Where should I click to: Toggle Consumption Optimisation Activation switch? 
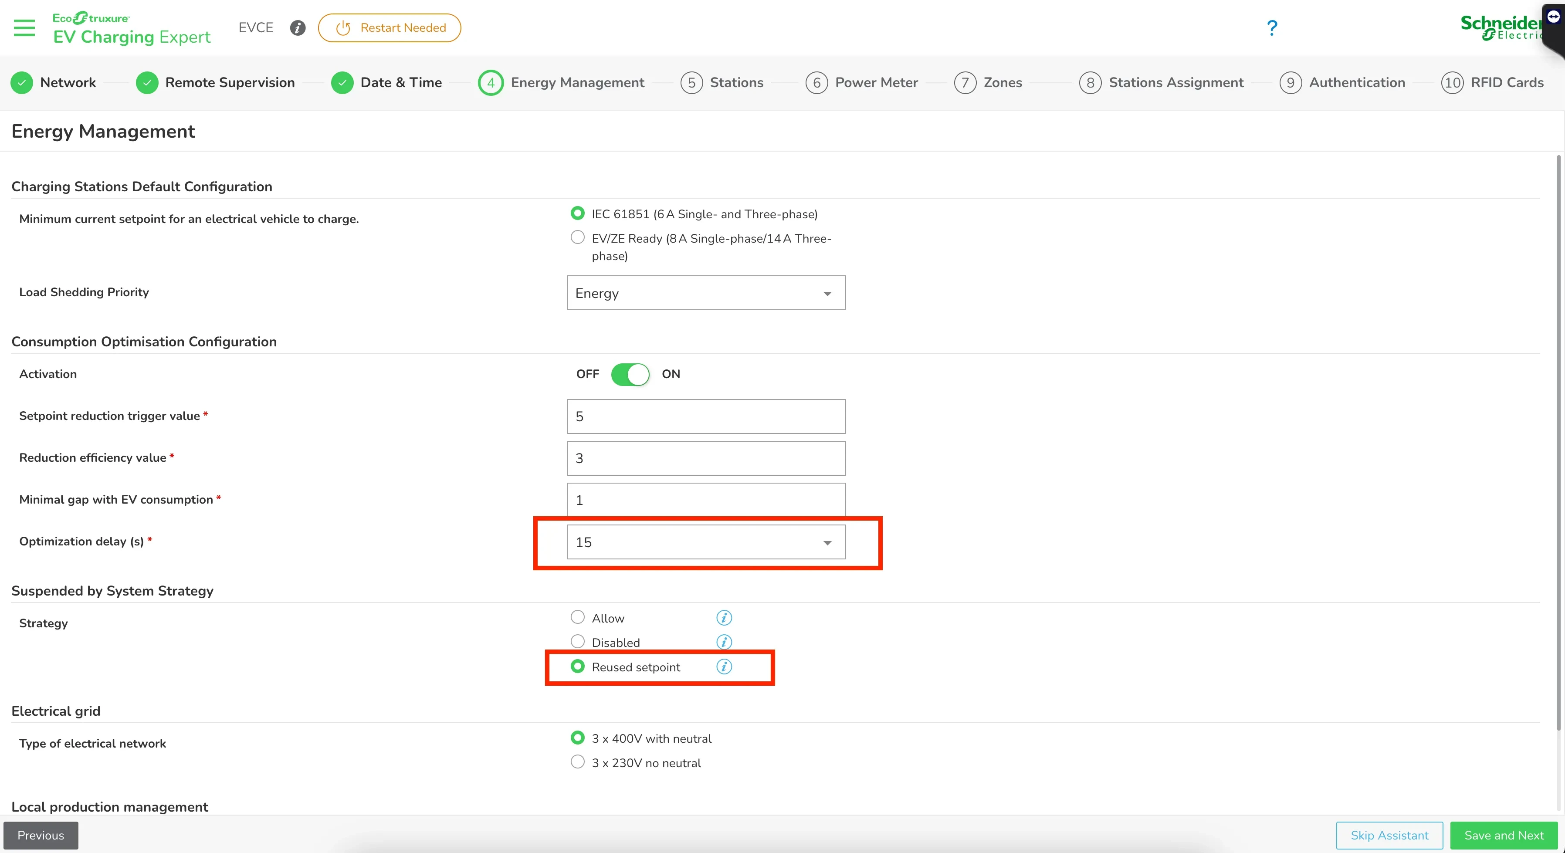[630, 374]
